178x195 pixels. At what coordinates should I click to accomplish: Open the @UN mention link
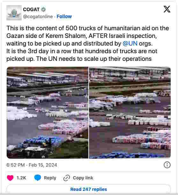click(x=130, y=44)
